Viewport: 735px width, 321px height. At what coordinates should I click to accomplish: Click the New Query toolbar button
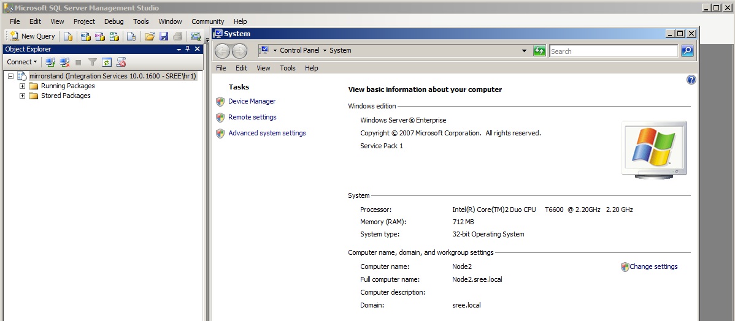[33, 36]
